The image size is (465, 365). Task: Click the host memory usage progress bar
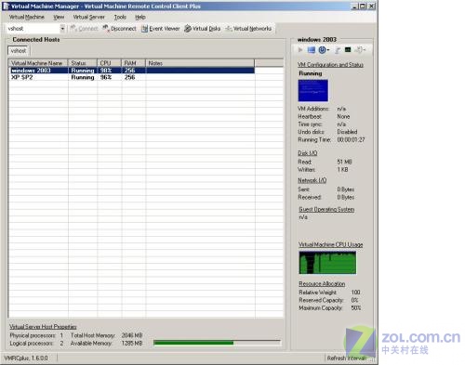217,343
